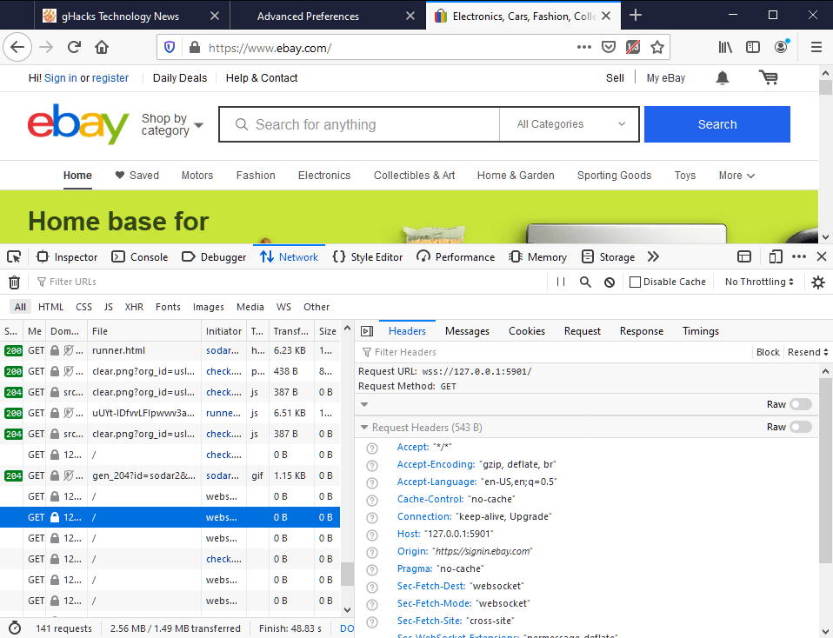Clear network log with trash icon
Screen dimensions: 833x638
coord(14,282)
